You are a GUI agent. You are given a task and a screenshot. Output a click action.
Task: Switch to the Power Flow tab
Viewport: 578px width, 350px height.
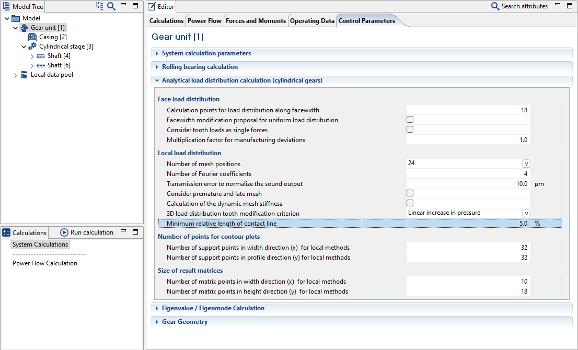pyautogui.click(x=204, y=21)
